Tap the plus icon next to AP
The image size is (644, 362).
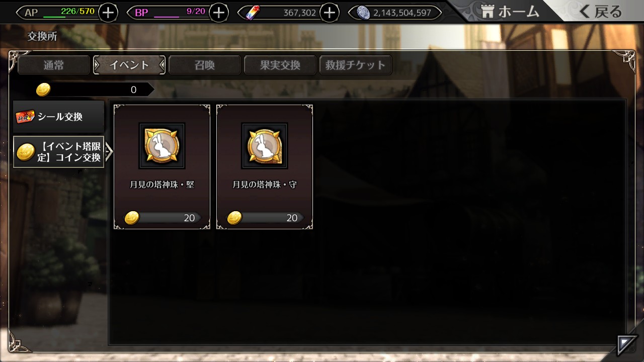click(108, 13)
